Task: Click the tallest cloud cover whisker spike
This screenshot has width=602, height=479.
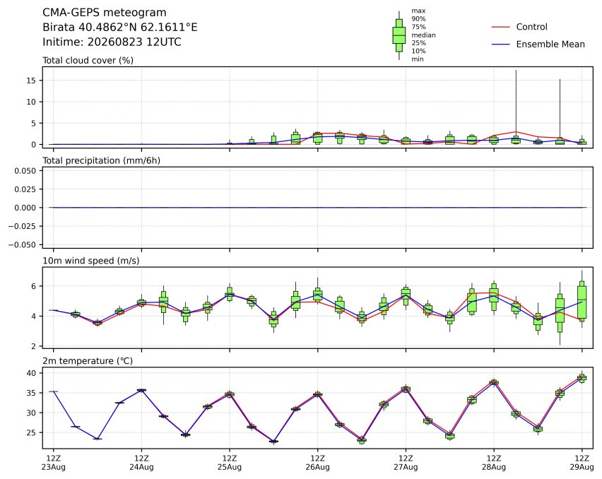Action: pyautogui.click(x=516, y=103)
